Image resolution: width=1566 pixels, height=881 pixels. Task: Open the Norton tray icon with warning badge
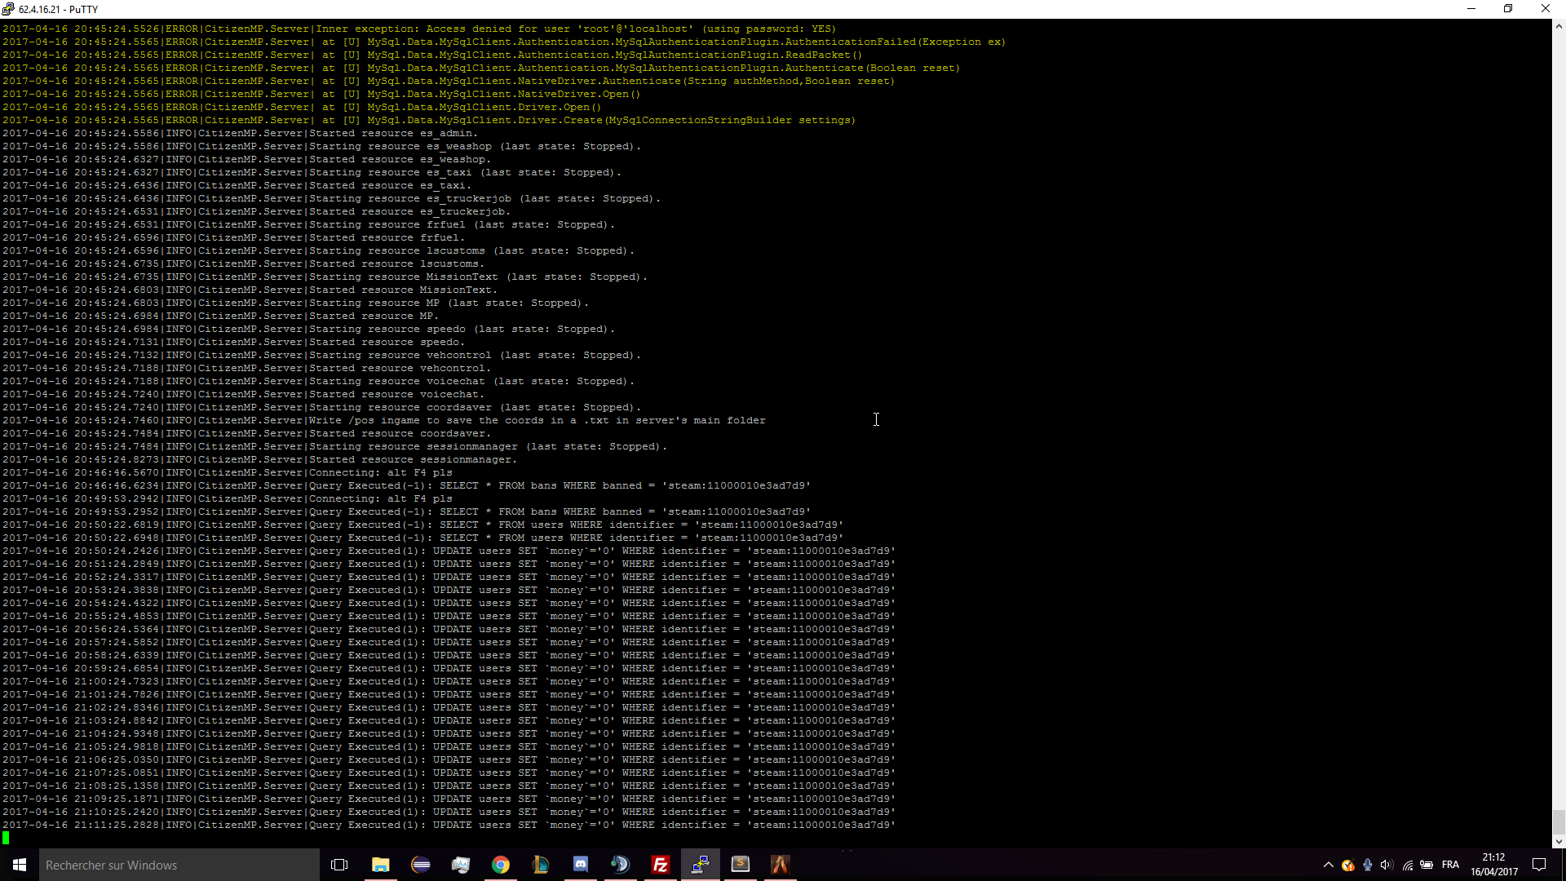[x=1348, y=865]
